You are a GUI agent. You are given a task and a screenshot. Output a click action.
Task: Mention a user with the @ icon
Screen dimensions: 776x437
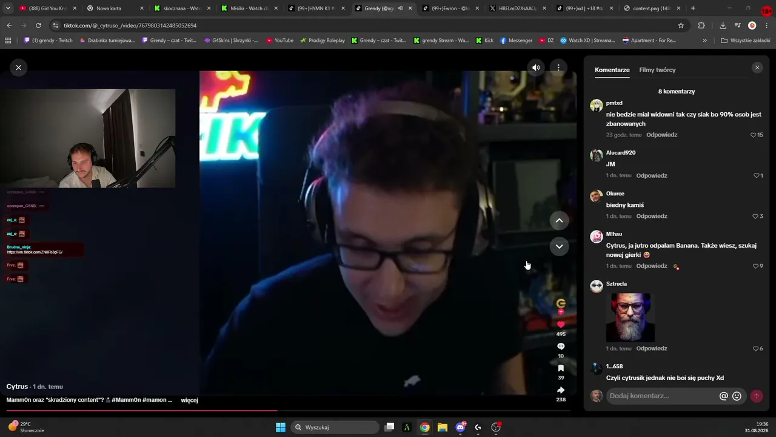pos(723,396)
